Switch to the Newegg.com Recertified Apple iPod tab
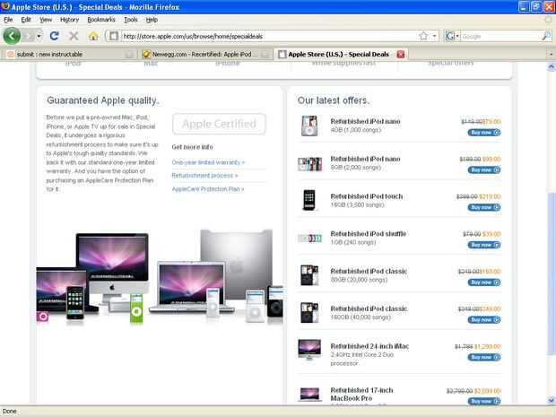This screenshot has height=417, width=556. (x=205, y=54)
